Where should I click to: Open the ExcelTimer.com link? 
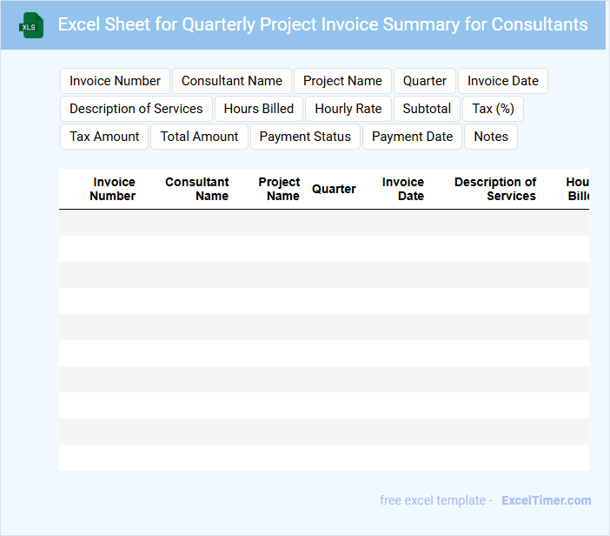click(546, 500)
